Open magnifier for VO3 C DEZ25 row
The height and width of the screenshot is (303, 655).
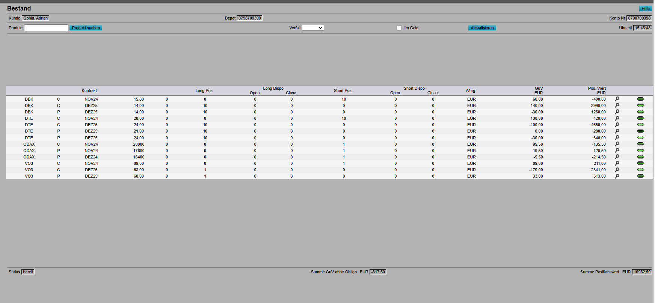pos(617,170)
